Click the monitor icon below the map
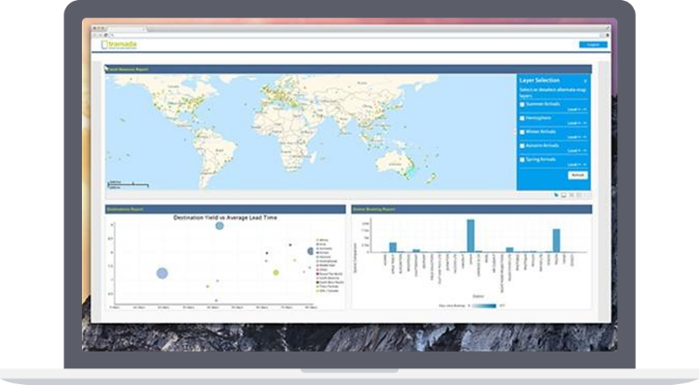This screenshot has height=385, width=700. [x=564, y=195]
